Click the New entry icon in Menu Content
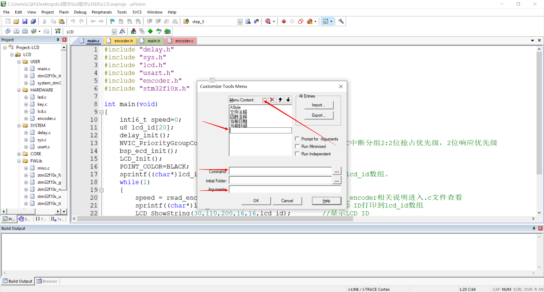The width and height of the screenshot is (544, 292). (264, 100)
